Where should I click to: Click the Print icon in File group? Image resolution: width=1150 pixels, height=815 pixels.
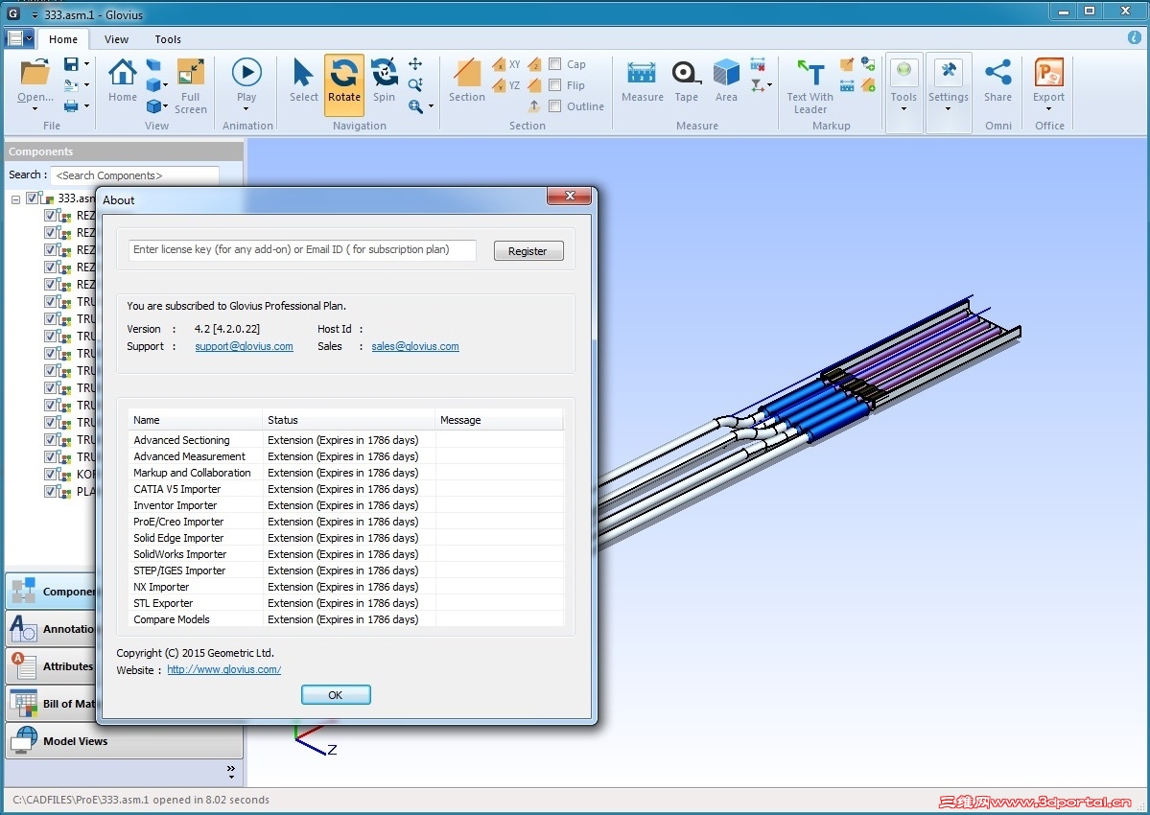point(71,106)
